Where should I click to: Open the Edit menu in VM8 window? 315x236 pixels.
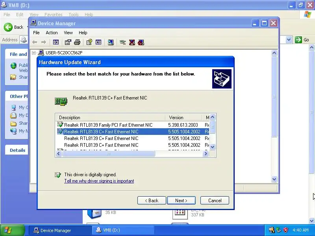pyautogui.click(x=20, y=15)
